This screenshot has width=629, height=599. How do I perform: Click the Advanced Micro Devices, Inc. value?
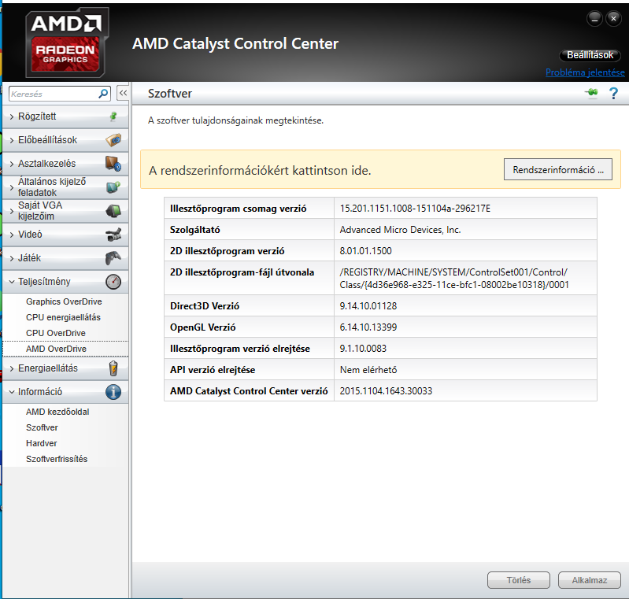[x=400, y=230]
